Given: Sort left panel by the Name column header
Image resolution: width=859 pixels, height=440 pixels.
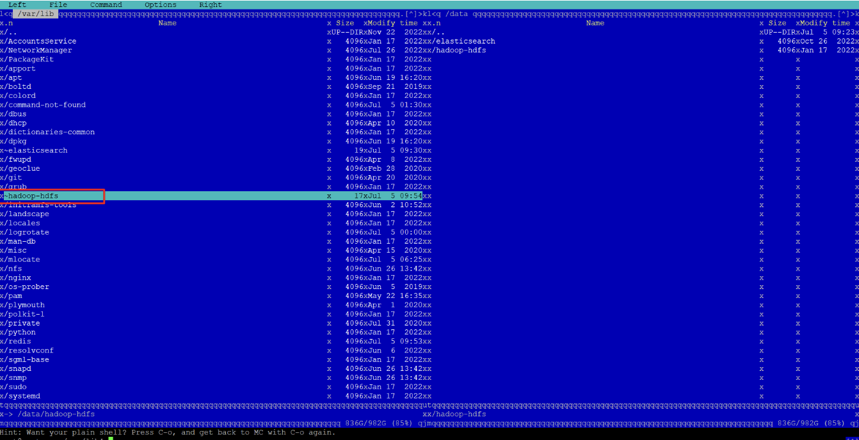Looking at the screenshot, I should click(x=167, y=23).
